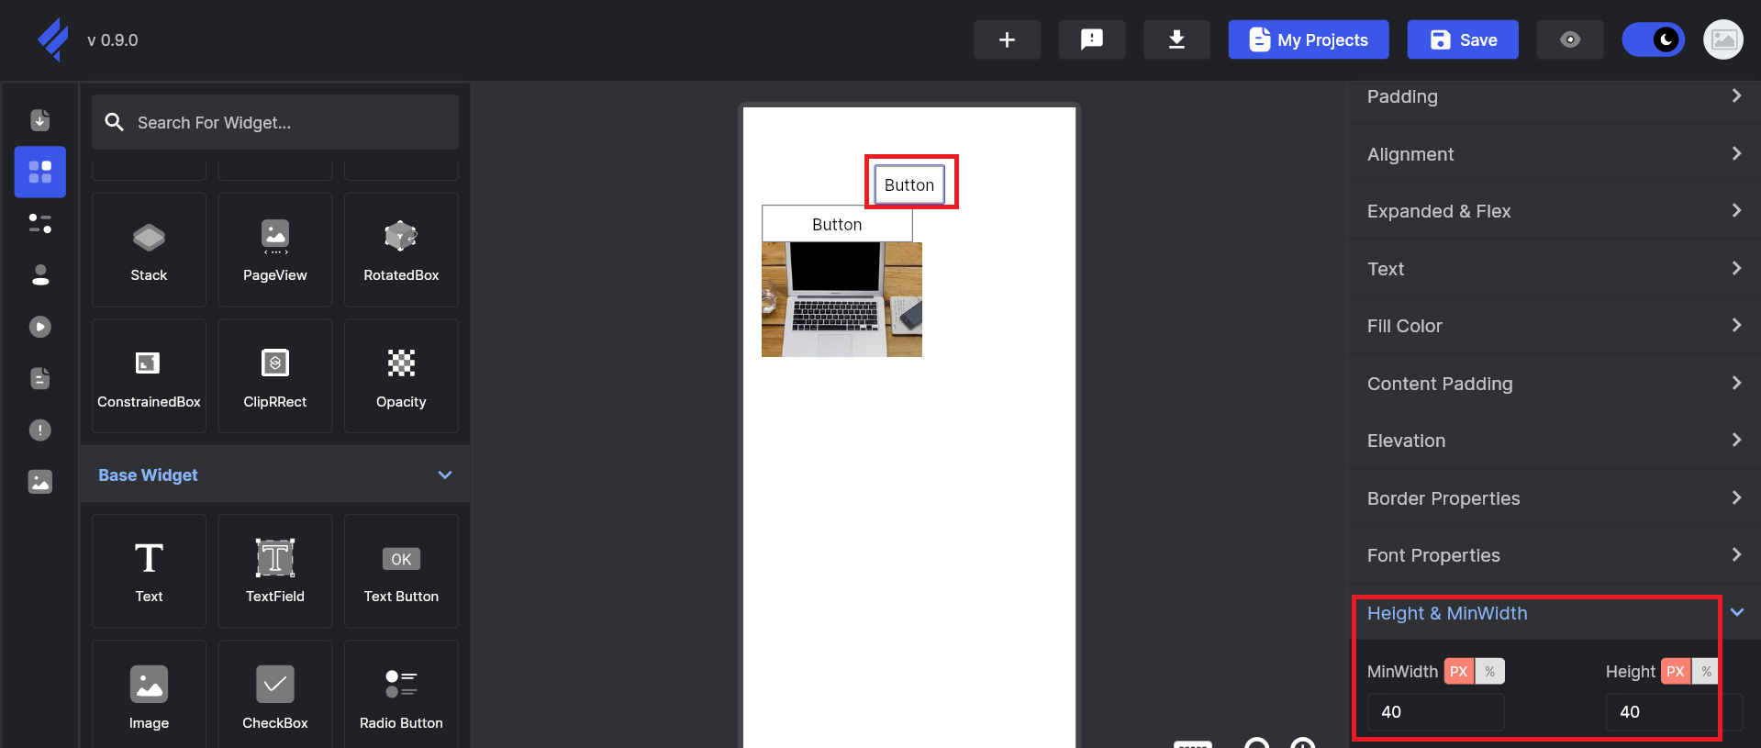Expand the Fill Color section
This screenshot has height=748, width=1761.
click(x=1551, y=326)
